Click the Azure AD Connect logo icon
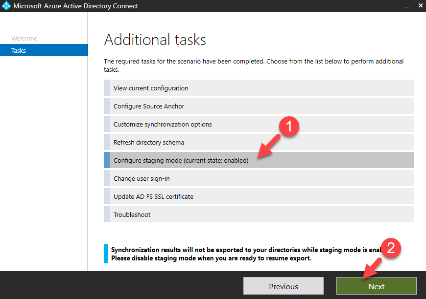Viewport: 426px width, 299px height. [6, 6]
